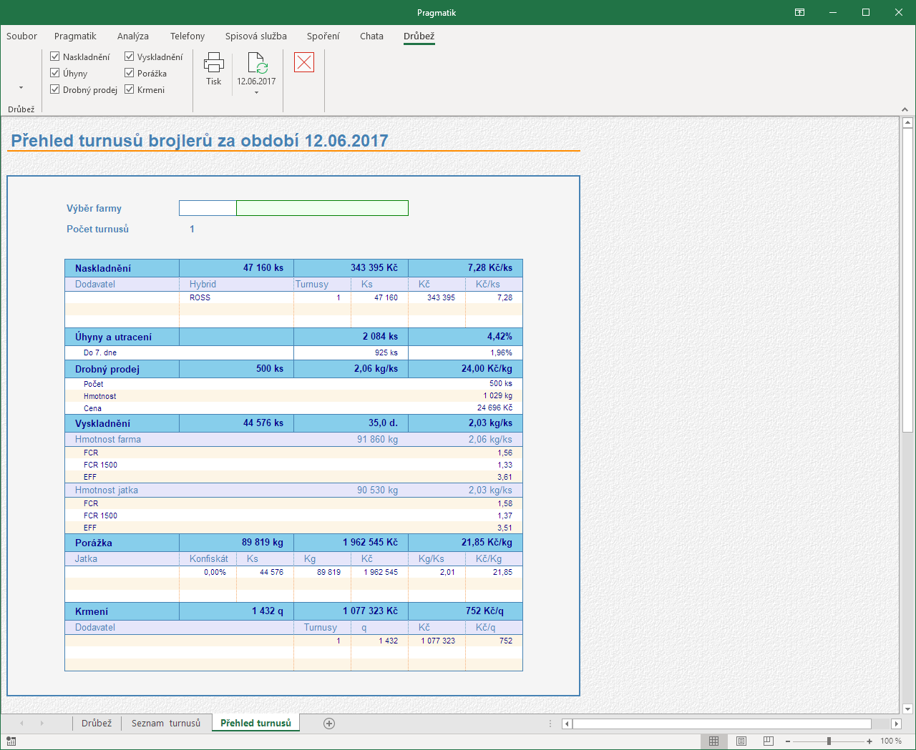The height and width of the screenshot is (750, 916).
Task: Open the 12.06.2017 date dropdown arrow
Action: [256, 93]
